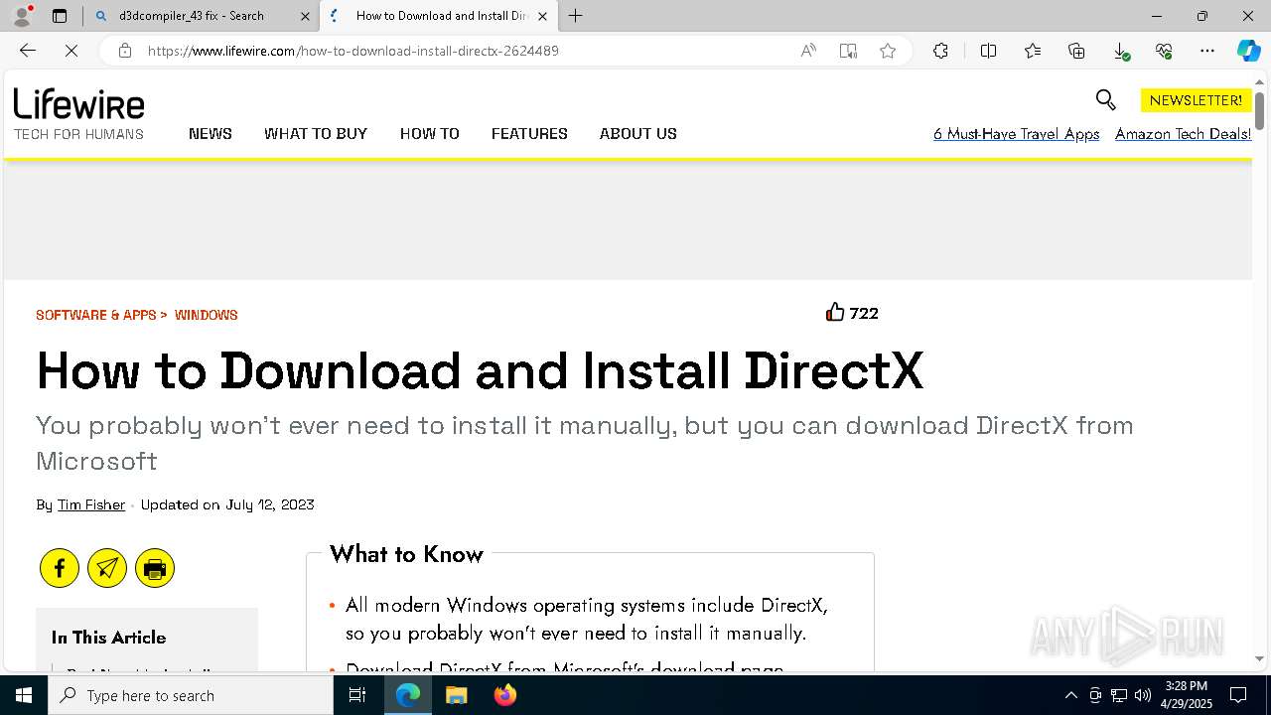Open 6 Must-Have Travel Apps link
This screenshot has height=715, width=1271.
tap(1017, 134)
